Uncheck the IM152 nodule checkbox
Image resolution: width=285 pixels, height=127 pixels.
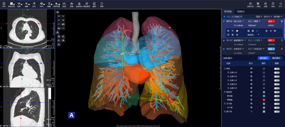(224, 21)
